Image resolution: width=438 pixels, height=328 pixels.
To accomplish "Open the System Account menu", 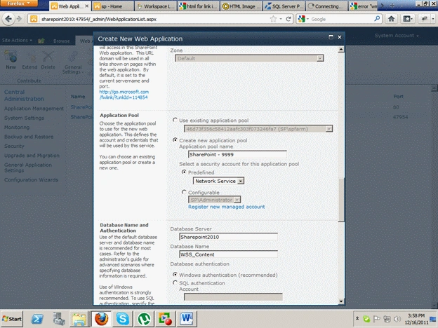I will click(x=397, y=36).
